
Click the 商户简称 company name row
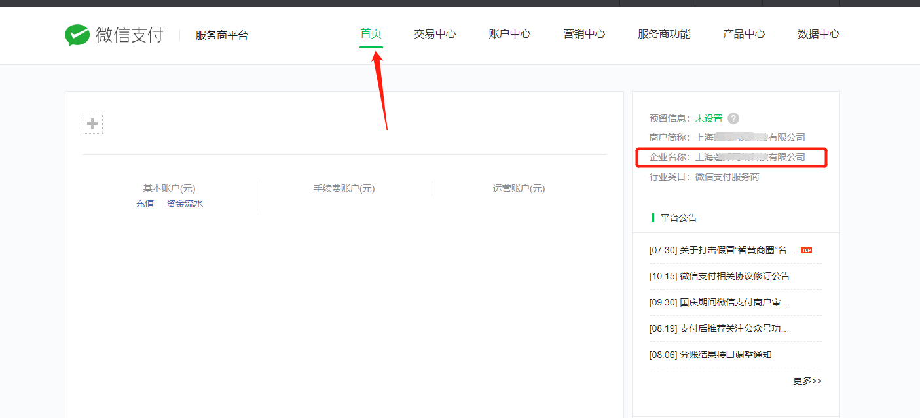click(727, 137)
